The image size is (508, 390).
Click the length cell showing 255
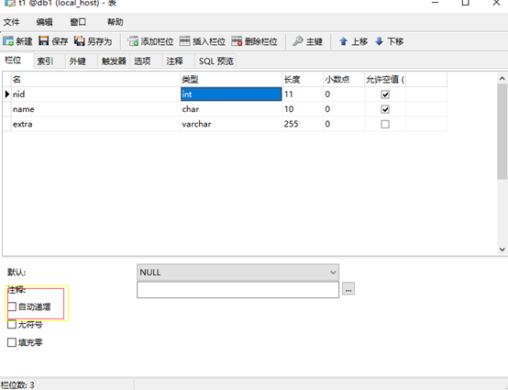pos(303,124)
